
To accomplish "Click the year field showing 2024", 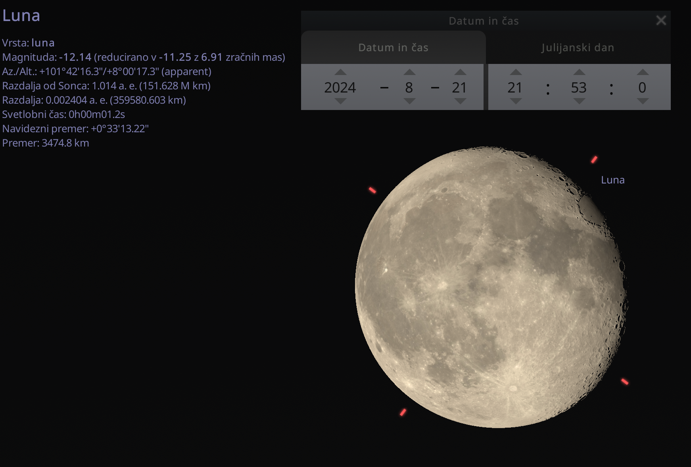I will (x=340, y=87).
